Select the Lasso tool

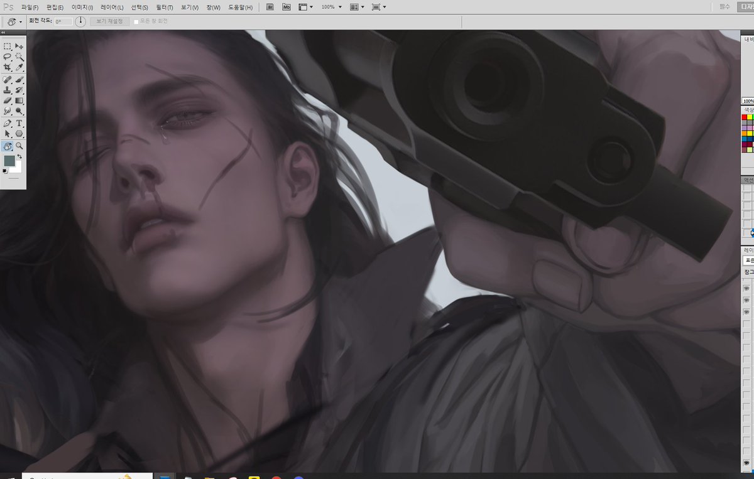click(x=8, y=57)
